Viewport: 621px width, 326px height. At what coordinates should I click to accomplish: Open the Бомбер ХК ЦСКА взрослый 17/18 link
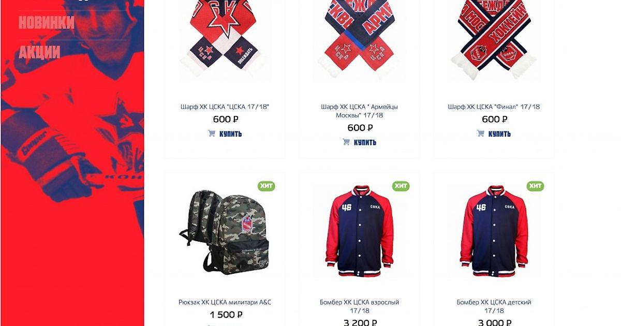click(359, 306)
